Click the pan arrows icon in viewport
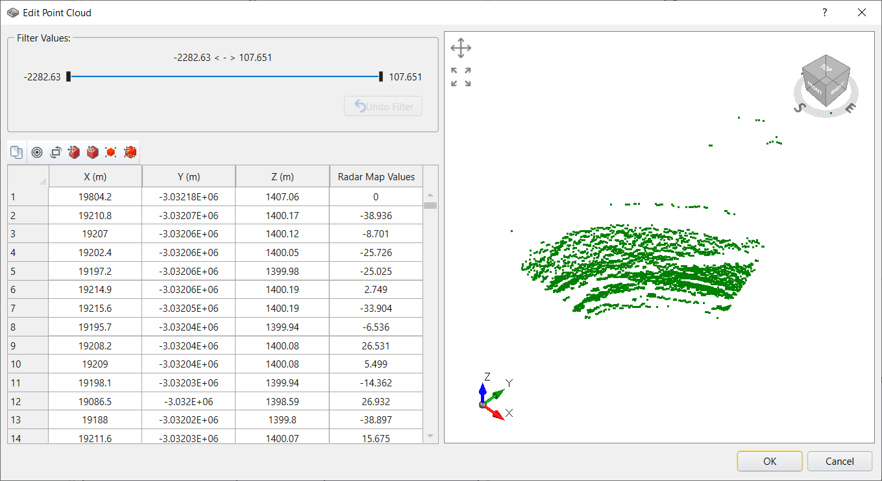Image resolution: width=882 pixels, height=481 pixels. point(461,48)
